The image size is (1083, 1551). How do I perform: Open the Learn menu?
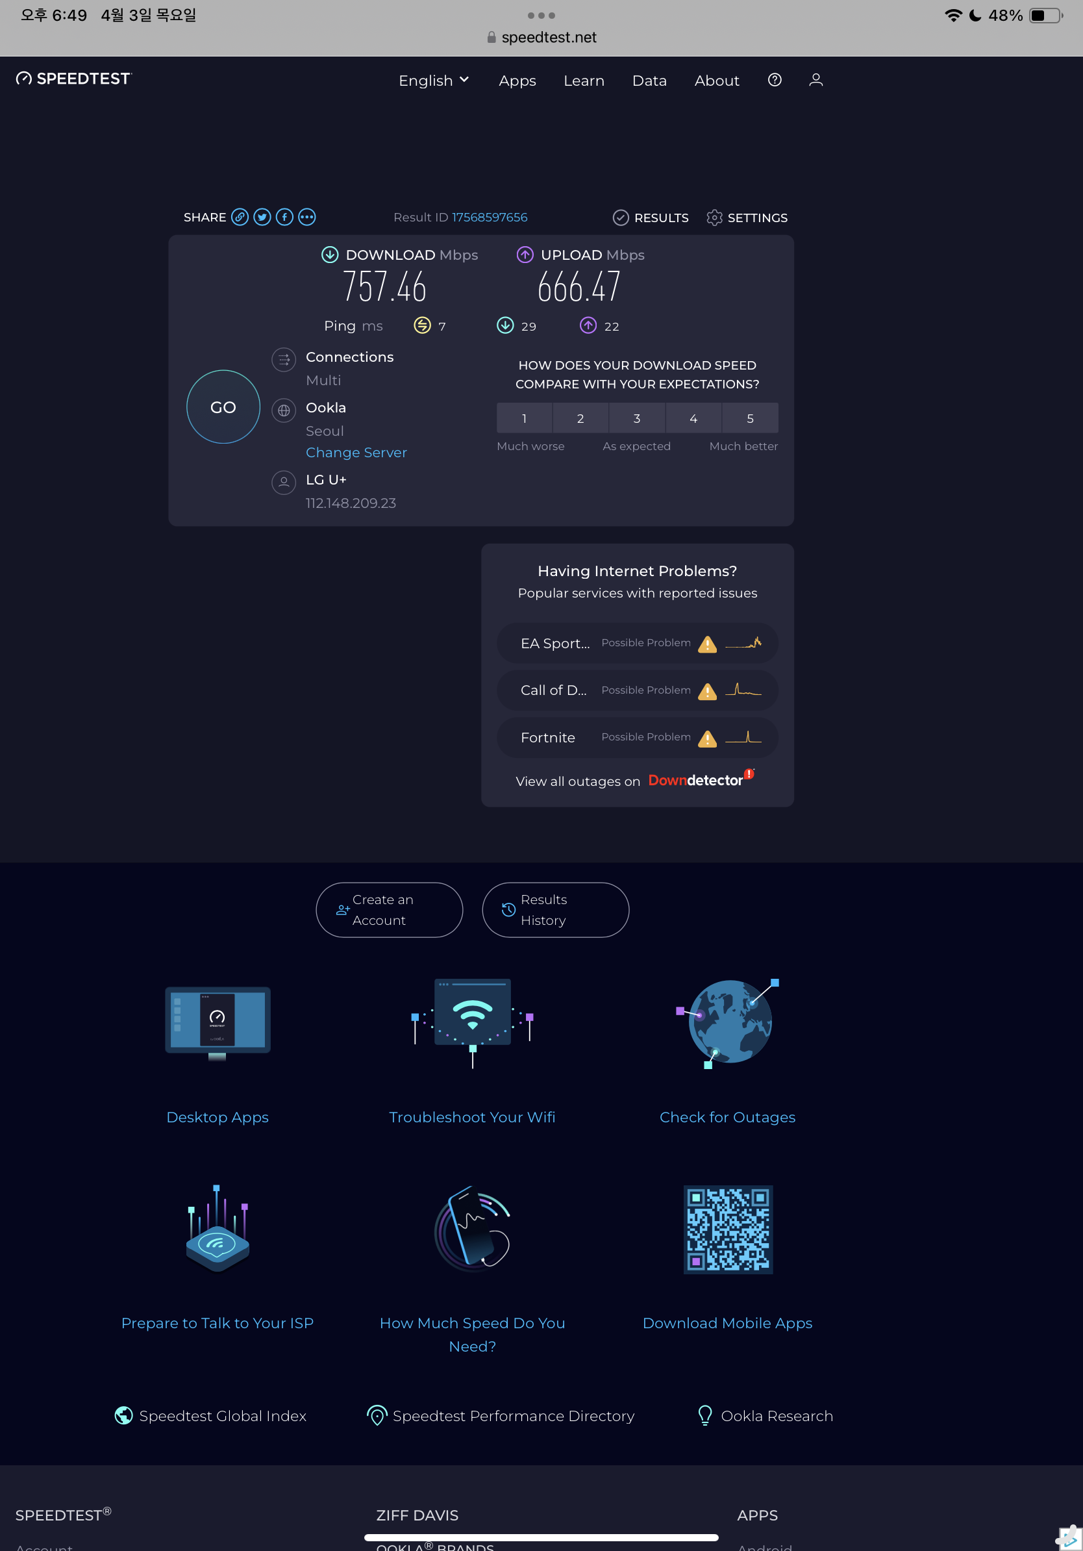pos(583,81)
